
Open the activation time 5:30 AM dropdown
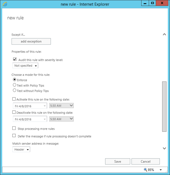tap(61, 105)
